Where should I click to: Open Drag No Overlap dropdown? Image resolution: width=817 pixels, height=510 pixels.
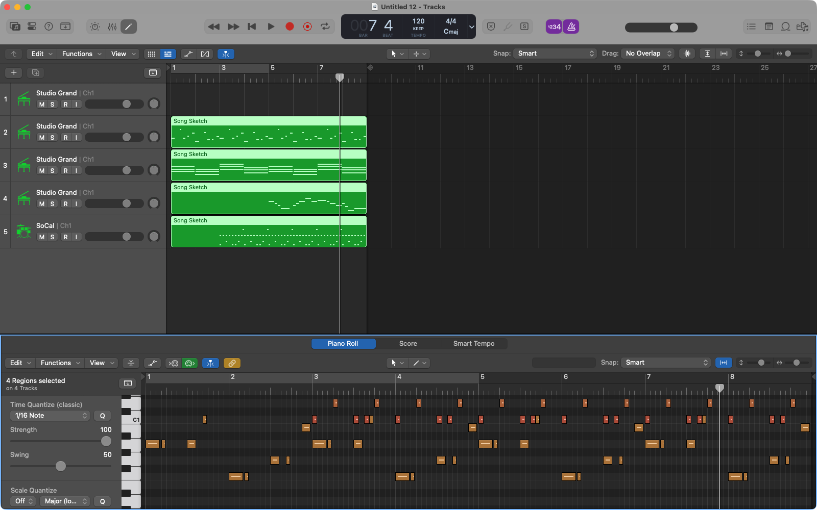tap(648, 54)
